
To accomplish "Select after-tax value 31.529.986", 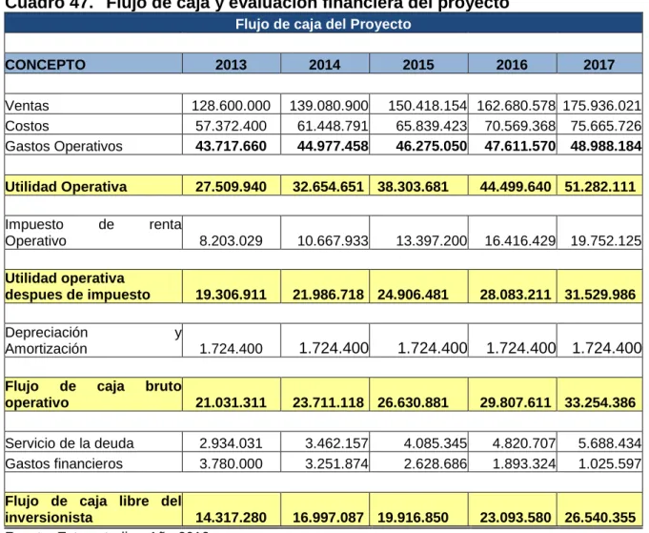I will 600,295.
